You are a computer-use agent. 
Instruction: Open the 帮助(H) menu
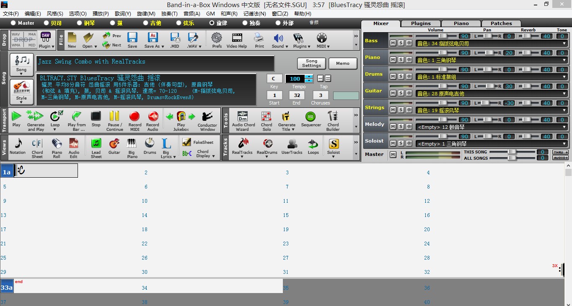[x=303, y=14]
